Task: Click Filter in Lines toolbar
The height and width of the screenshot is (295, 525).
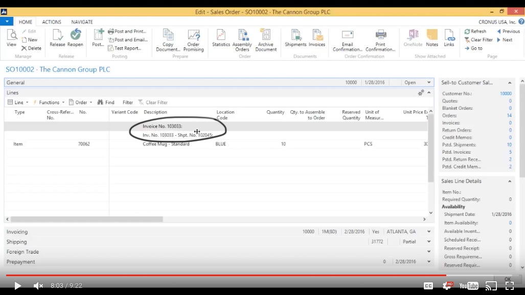Action: tap(128, 103)
